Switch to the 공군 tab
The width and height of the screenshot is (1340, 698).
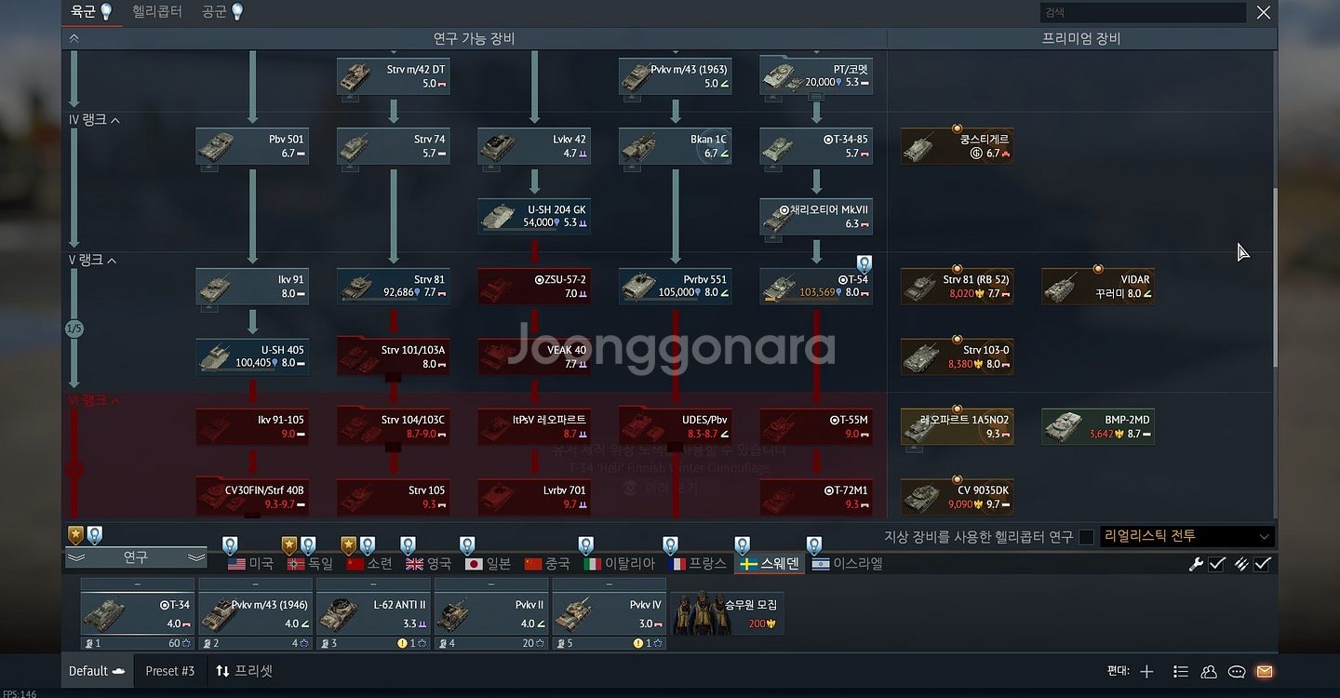point(222,12)
